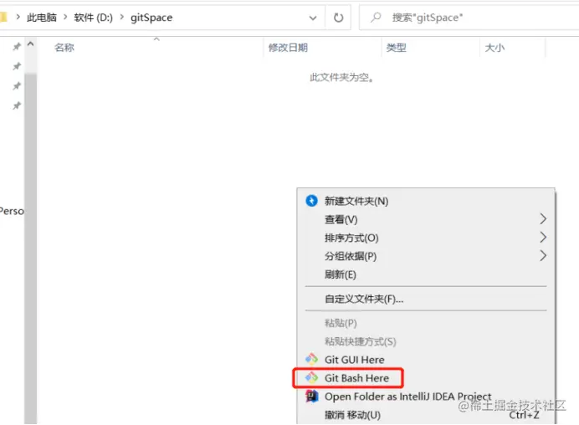
Task: Click the 粘贴(P) menu entry
Action: pyautogui.click(x=426, y=323)
